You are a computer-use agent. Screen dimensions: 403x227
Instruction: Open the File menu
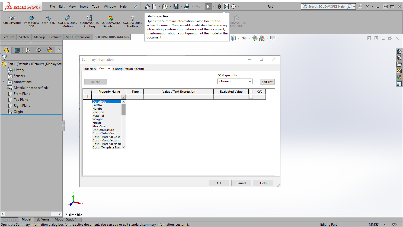pyautogui.click(x=52, y=7)
